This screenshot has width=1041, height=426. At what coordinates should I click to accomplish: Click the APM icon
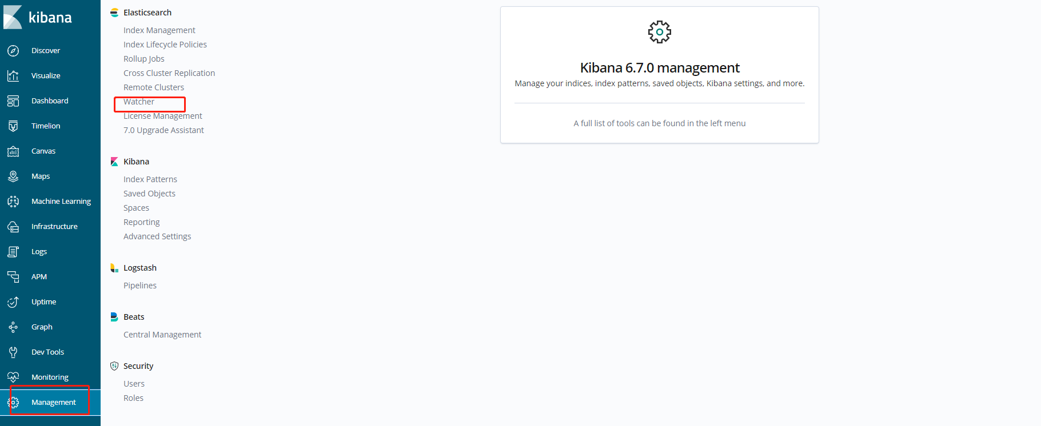(x=13, y=277)
